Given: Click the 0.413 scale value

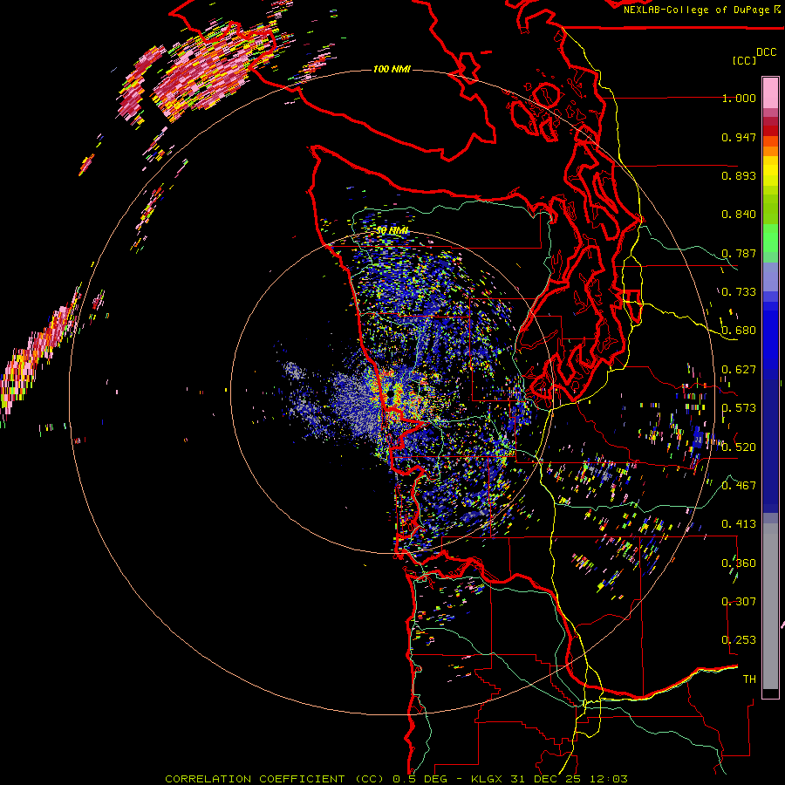Looking at the screenshot, I should [739, 524].
